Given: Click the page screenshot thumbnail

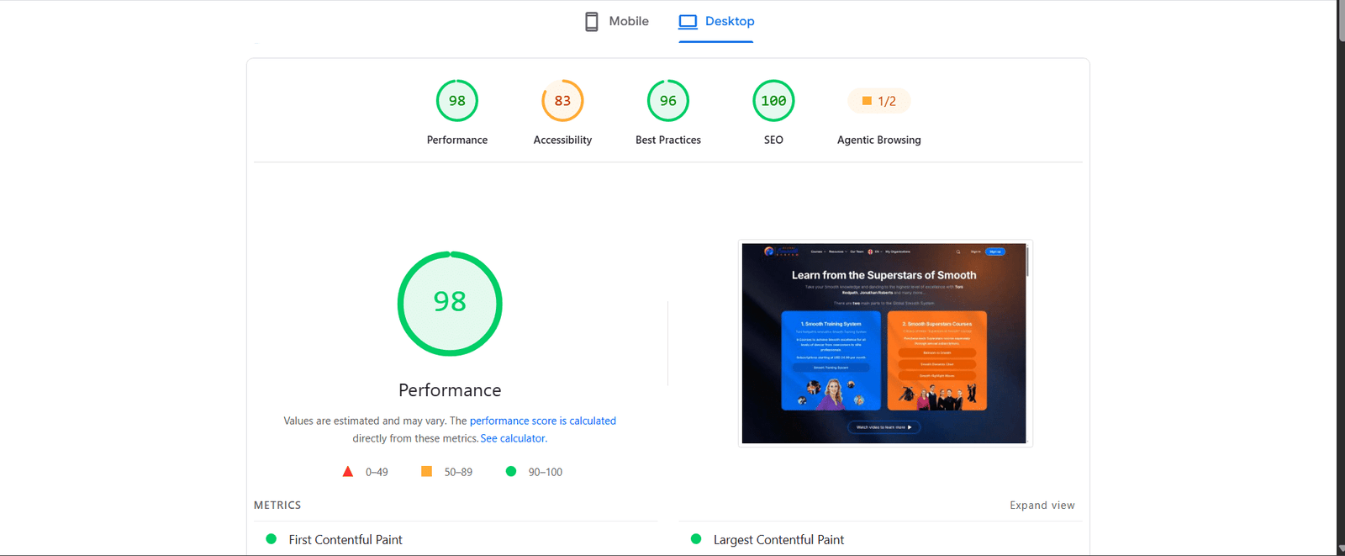Looking at the screenshot, I should 884,343.
